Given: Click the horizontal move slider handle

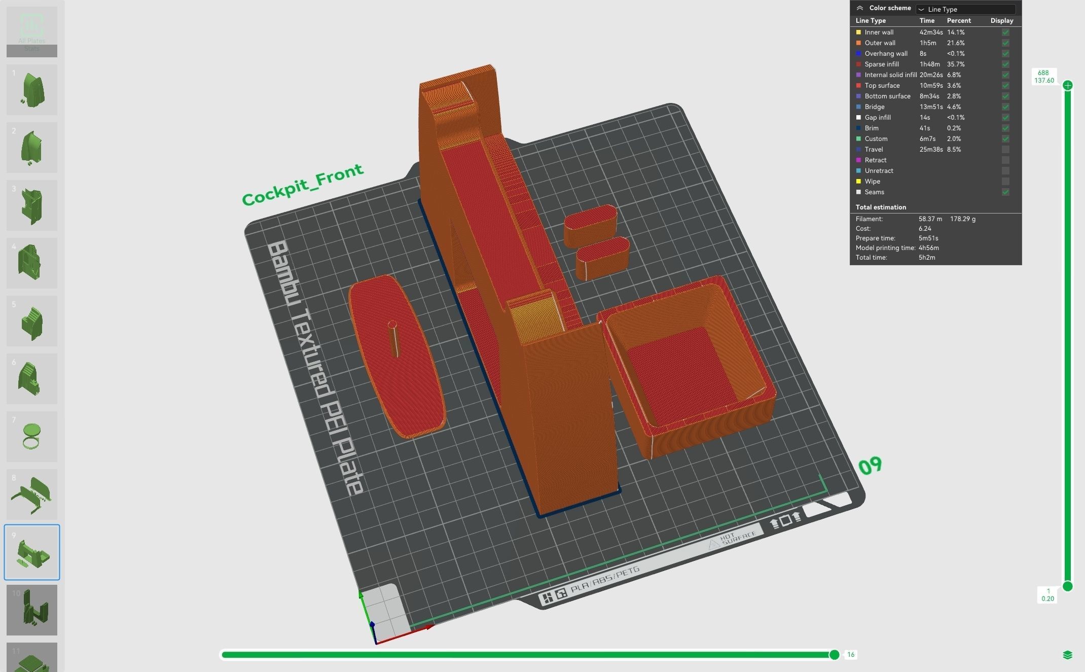Looking at the screenshot, I should click(x=834, y=655).
